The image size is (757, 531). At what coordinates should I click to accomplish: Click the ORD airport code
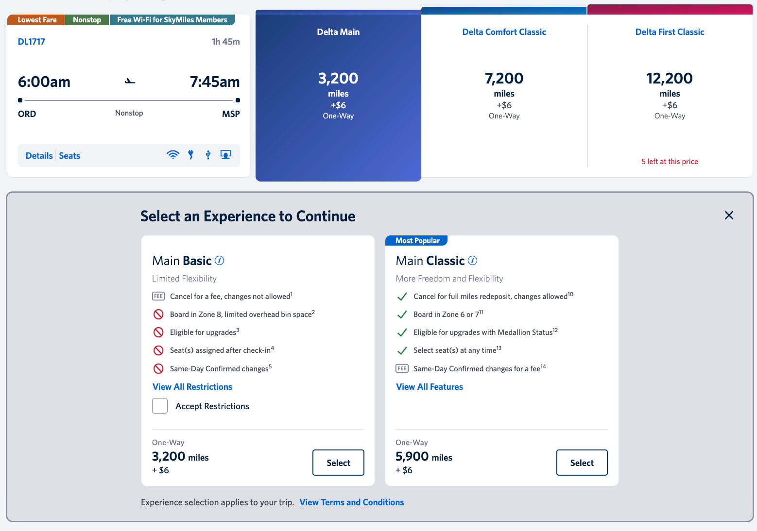pos(27,114)
